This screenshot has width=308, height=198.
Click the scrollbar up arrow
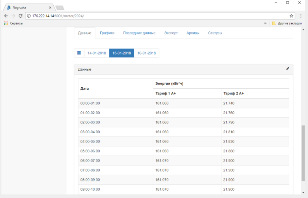point(303,30)
